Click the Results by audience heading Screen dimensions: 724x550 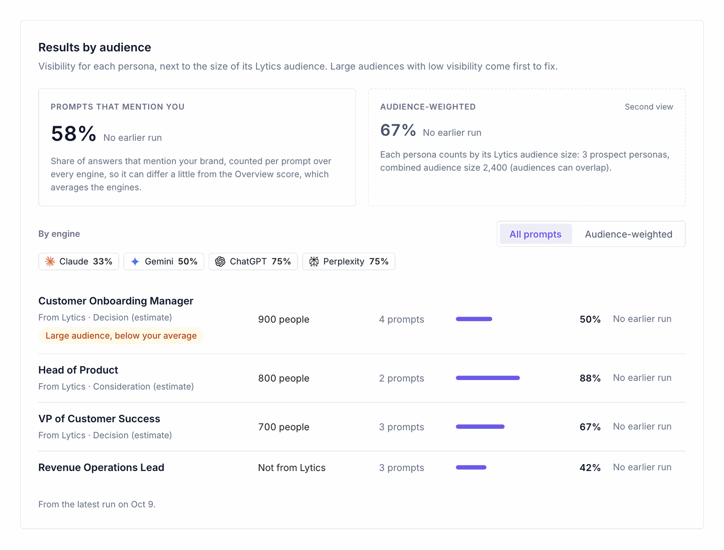click(95, 47)
